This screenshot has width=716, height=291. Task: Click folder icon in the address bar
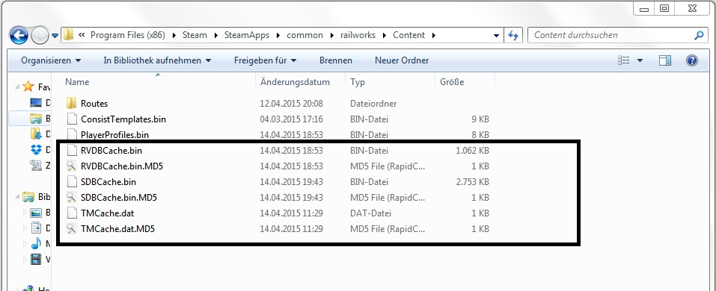point(68,35)
